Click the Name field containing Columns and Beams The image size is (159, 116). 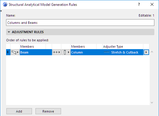[x=80, y=23]
